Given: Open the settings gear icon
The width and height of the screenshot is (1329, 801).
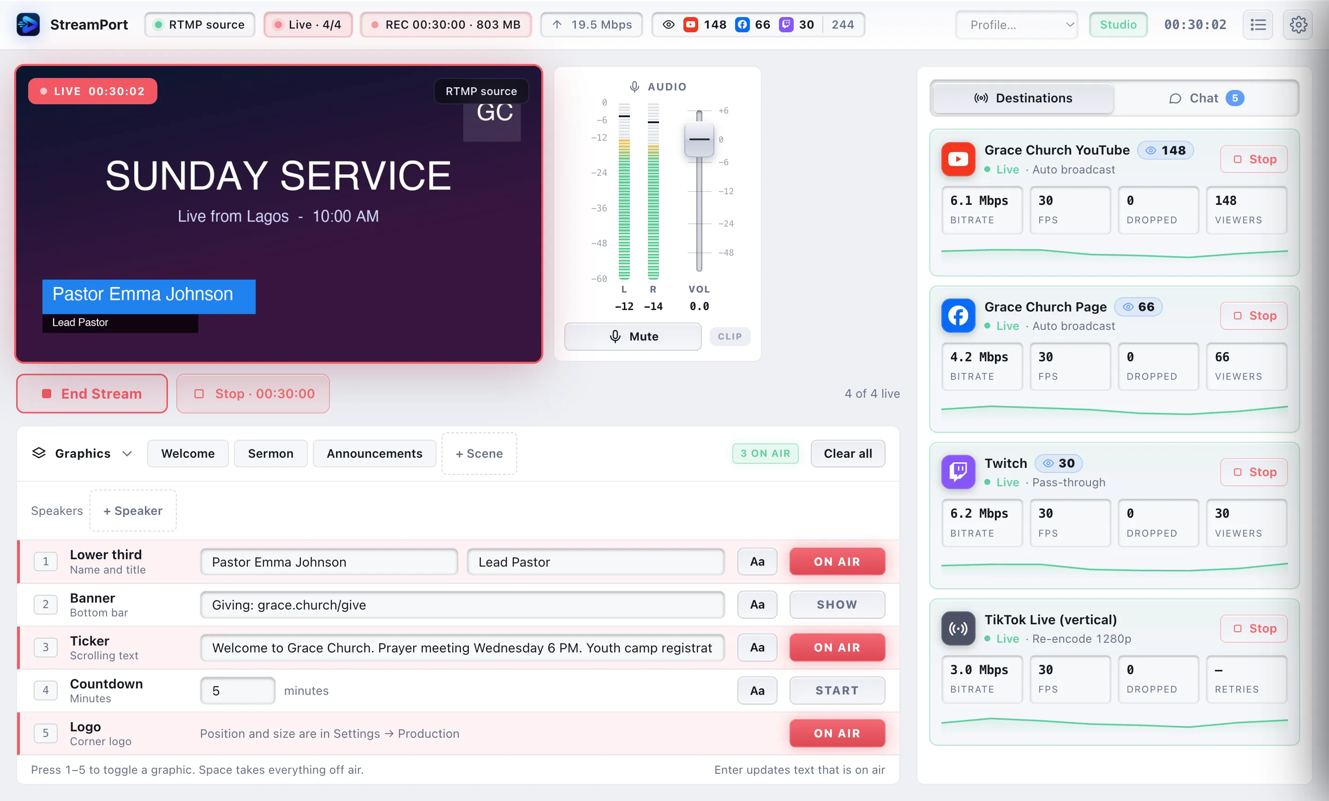Looking at the screenshot, I should 1298,25.
